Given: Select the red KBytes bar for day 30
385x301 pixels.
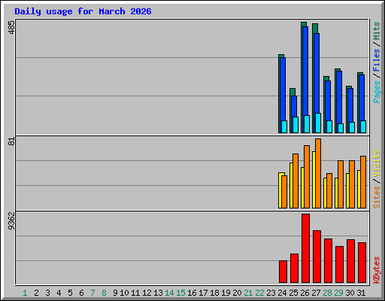Looking at the screenshot, I should (350, 261).
